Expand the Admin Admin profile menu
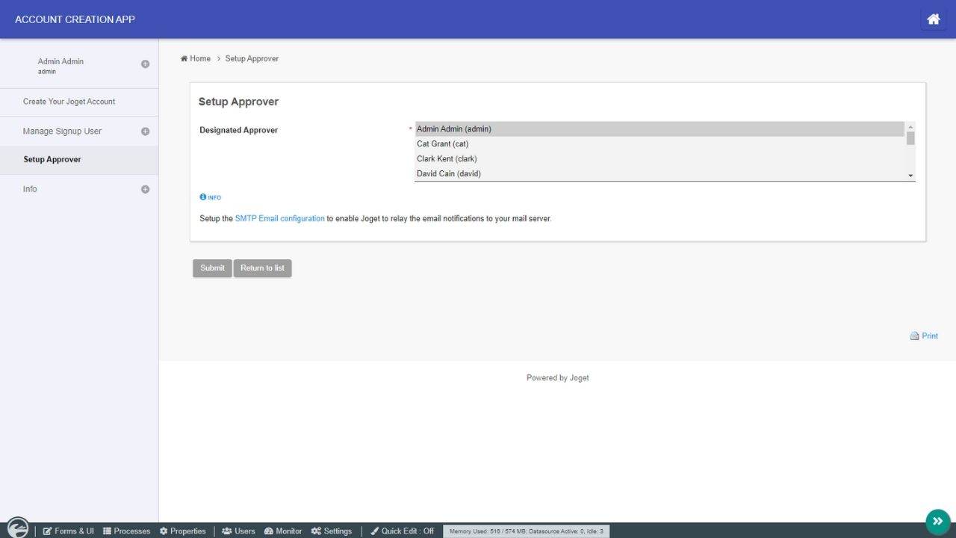 145,64
